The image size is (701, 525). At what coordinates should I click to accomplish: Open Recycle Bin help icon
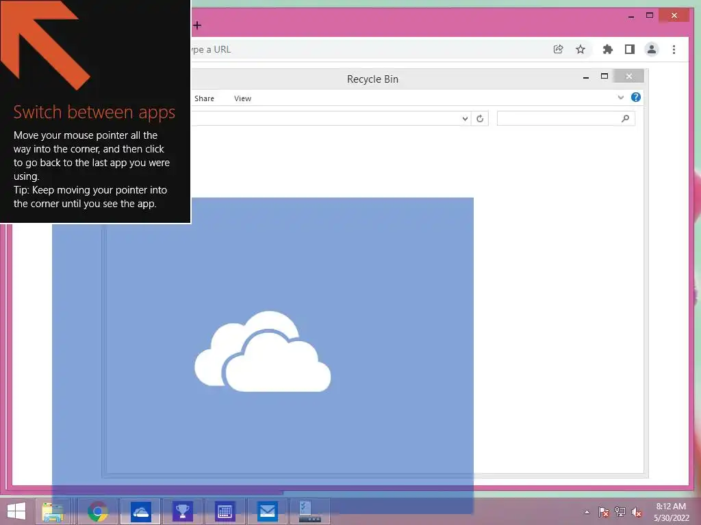click(636, 97)
